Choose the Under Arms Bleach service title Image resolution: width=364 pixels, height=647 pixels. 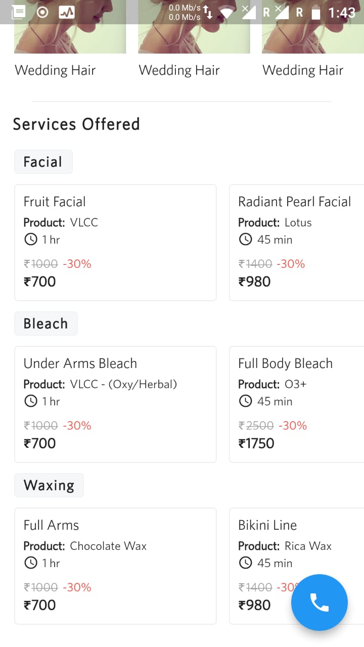click(80, 363)
